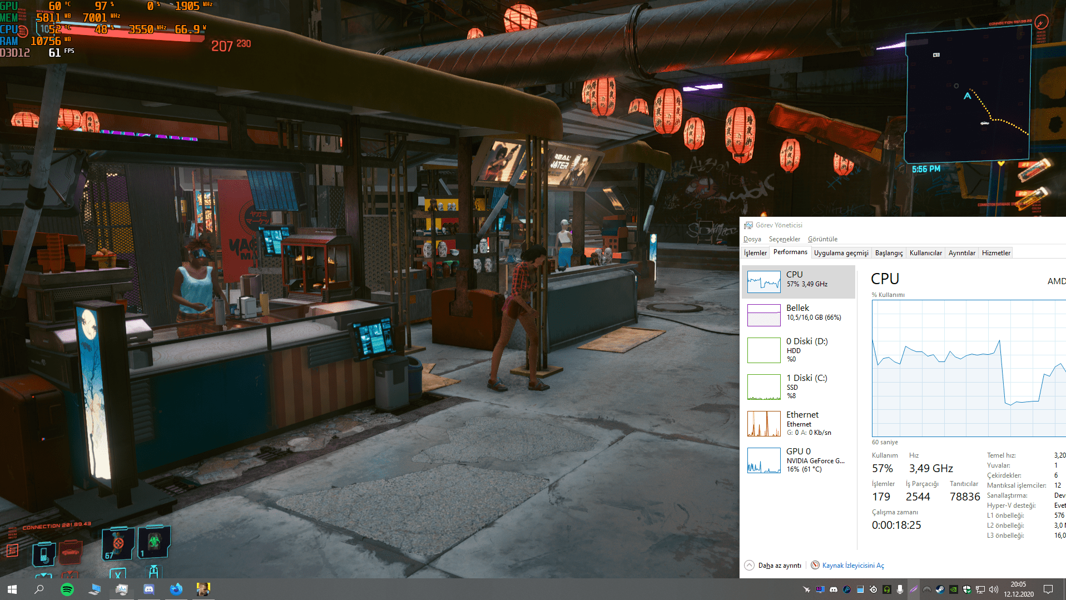1066x600 pixels.
Task: Open Windows Security shield tray icon
Action: (x=967, y=589)
